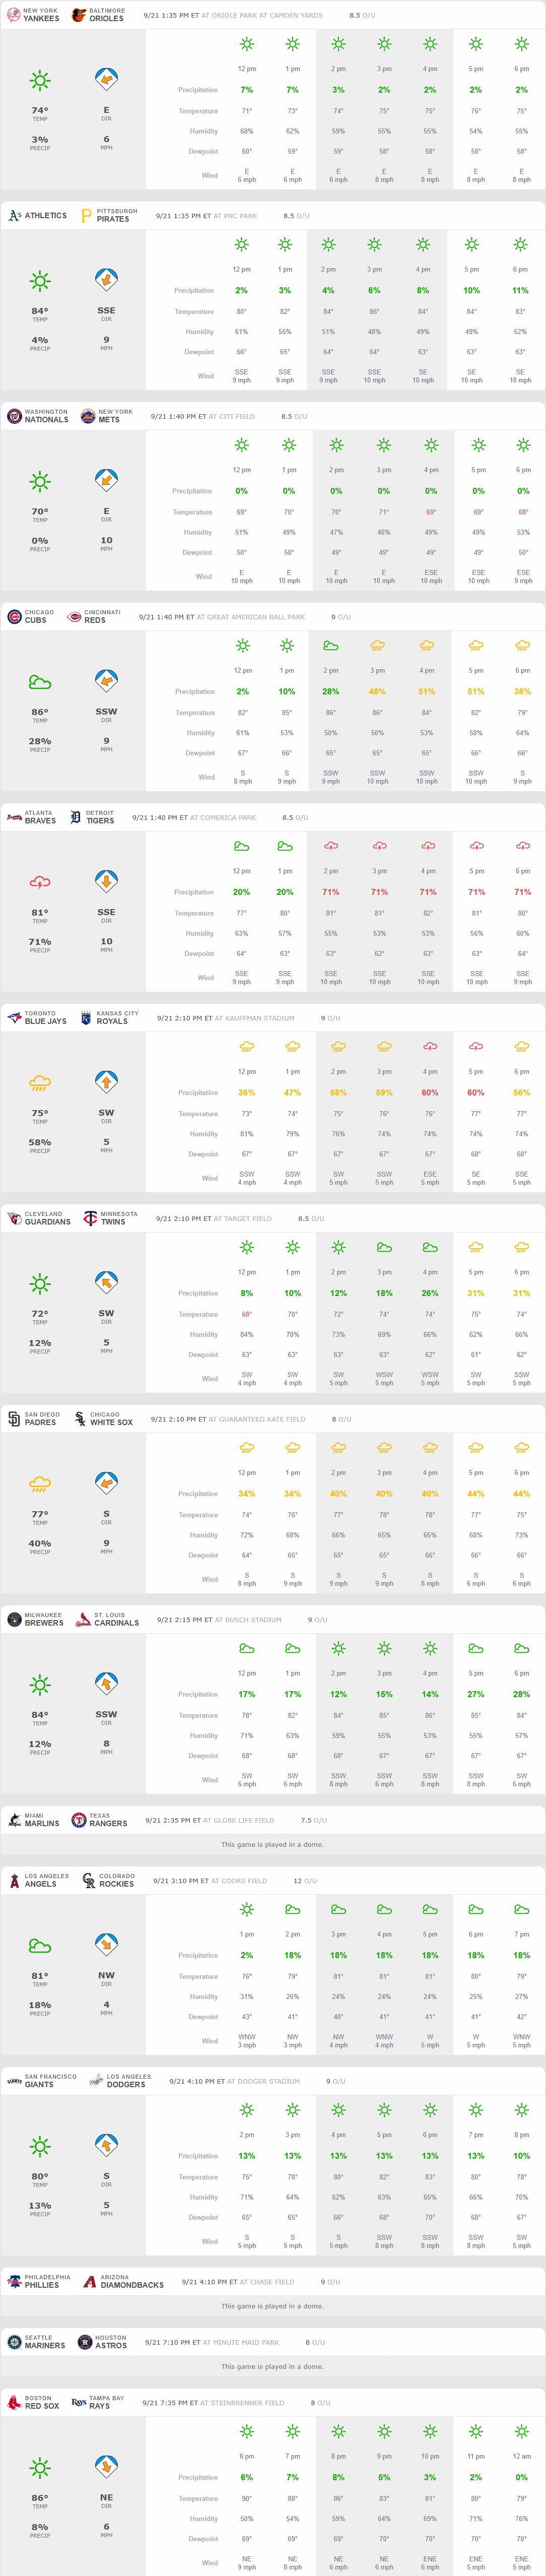Viewport: 546px width, 2576px height.
Task: Open the Mets team name link
Action: click(x=109, y=420)
